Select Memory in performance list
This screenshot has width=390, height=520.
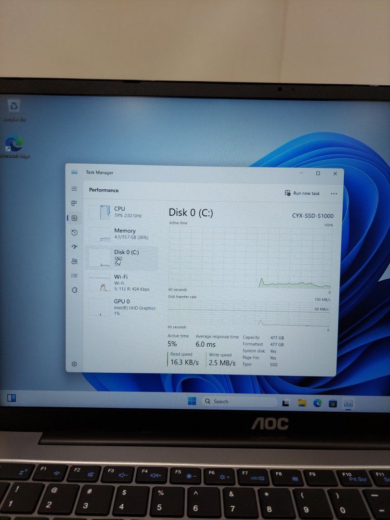click(x=123, y=234)
